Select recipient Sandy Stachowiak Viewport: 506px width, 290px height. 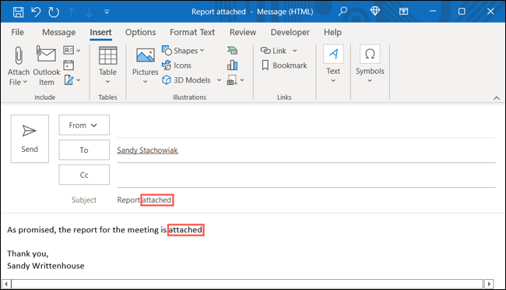click(x=147, y=150)
